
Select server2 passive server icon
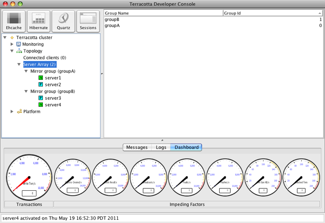[41, 85]
